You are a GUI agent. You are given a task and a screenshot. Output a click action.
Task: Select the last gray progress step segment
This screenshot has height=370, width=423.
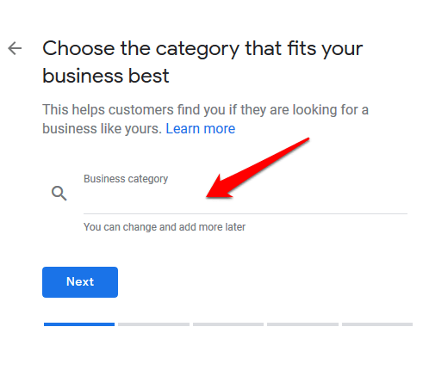[x=377, y=324]
